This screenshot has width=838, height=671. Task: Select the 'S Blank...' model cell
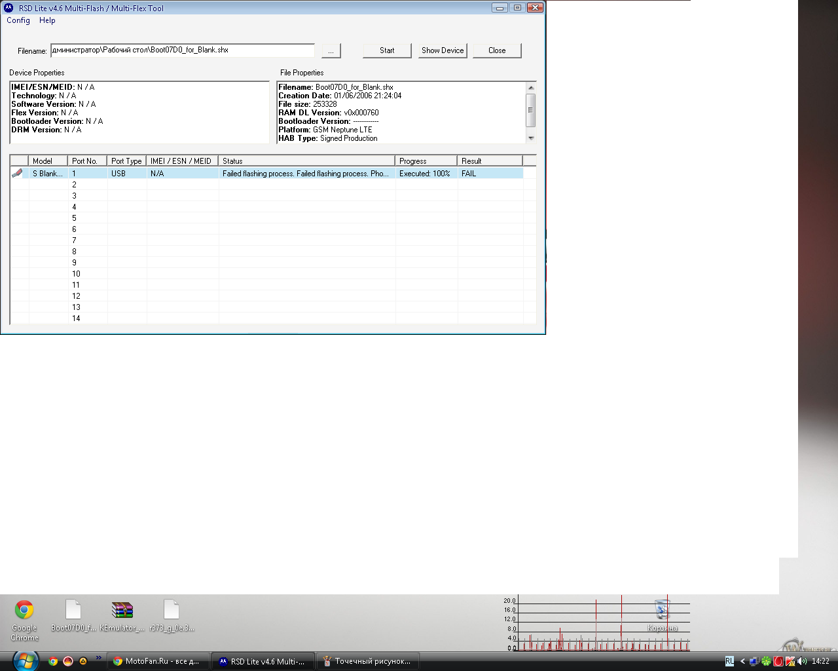48,174
